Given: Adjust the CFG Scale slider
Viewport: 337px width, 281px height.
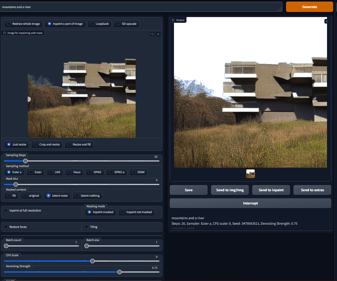Looking at the screenshot, I should (x=92, y=261).
